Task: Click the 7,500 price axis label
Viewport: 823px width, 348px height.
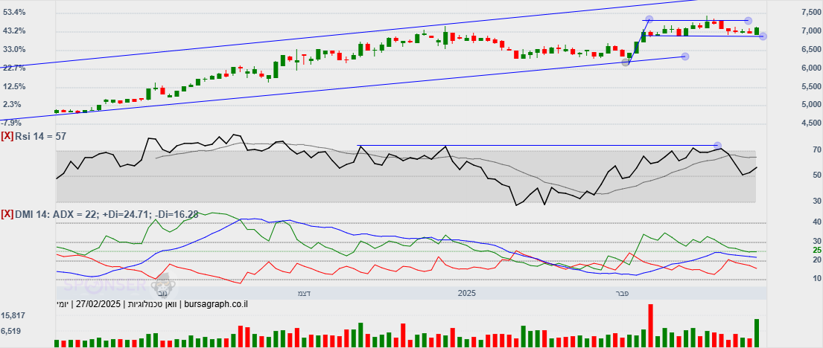Action: (x=811, y=12)
